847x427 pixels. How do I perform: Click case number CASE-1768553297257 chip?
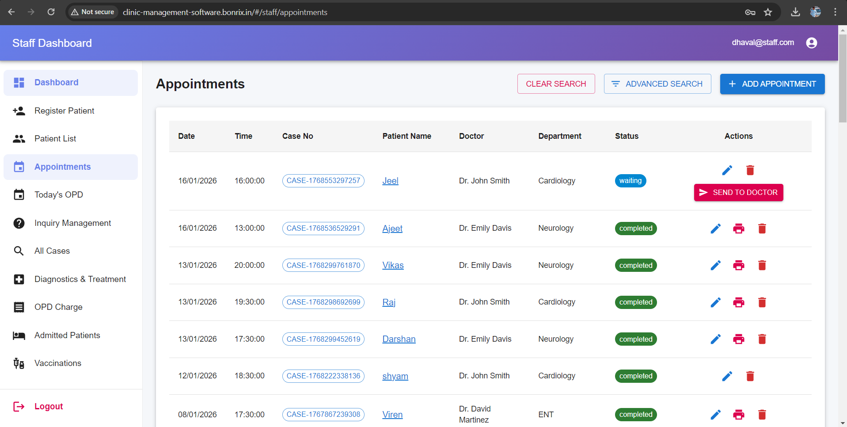323,180
